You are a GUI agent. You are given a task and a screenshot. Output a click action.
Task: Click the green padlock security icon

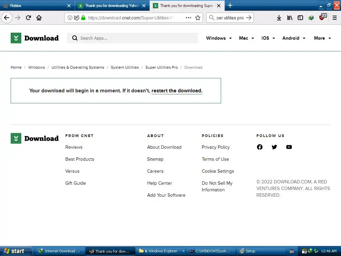pyautogui.click(x=83, y=18)
